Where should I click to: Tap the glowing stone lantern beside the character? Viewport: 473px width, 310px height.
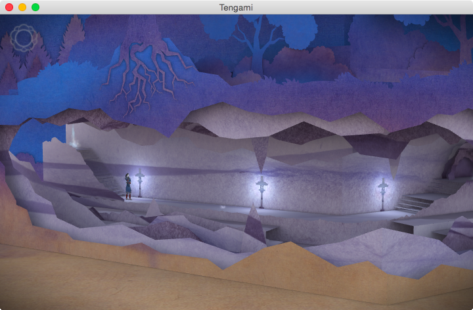pyautogui.click(x=140, y=183)
